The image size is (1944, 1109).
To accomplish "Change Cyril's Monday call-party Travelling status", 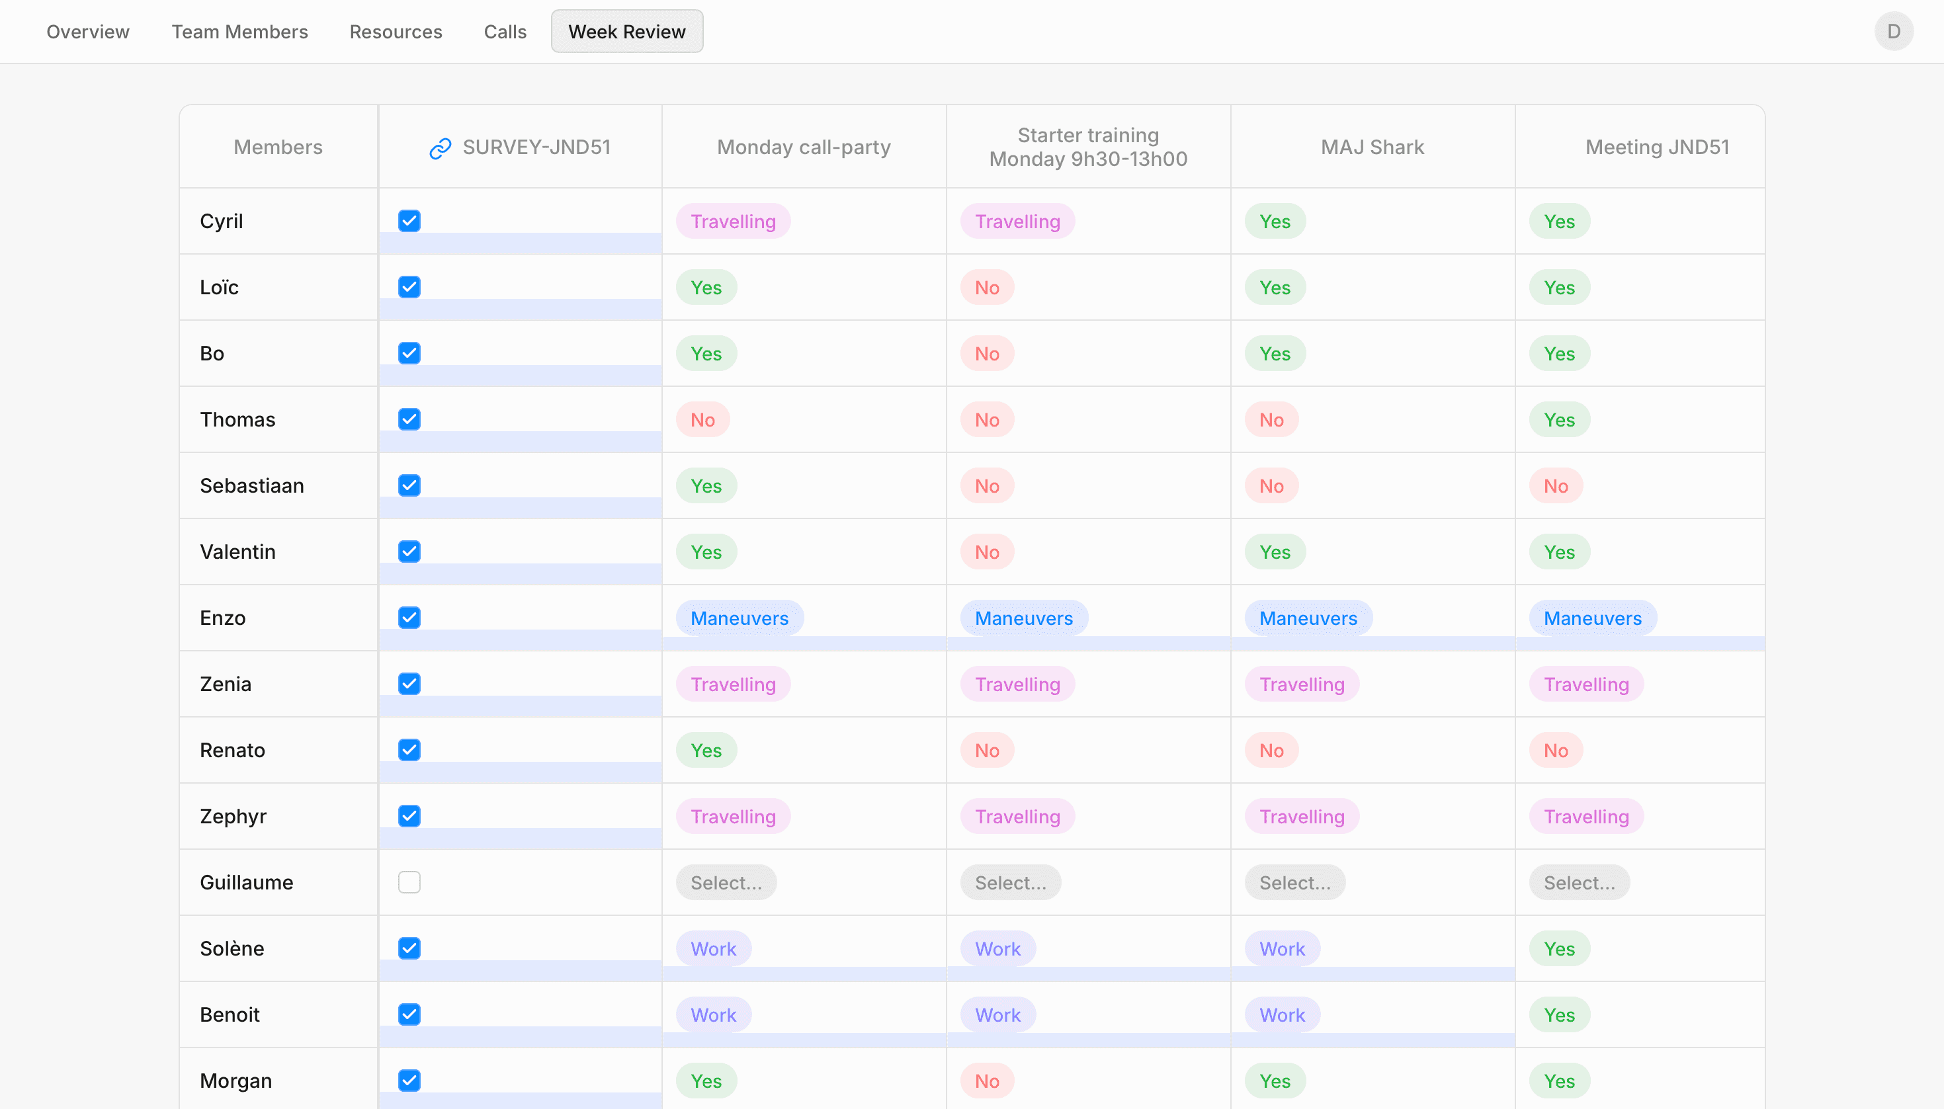I will pos(732,221).
